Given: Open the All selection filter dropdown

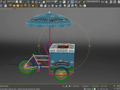Looking at the screenshot, I should pos(11,1).
